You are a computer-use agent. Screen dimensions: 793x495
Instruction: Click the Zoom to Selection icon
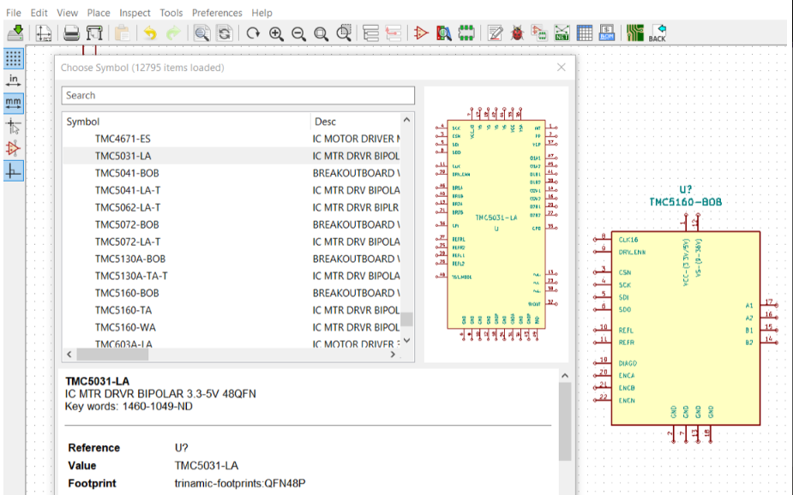click(344, 33)
